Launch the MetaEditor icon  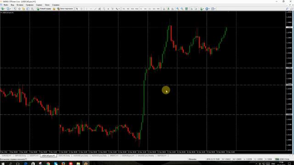[x=54, y=9]
